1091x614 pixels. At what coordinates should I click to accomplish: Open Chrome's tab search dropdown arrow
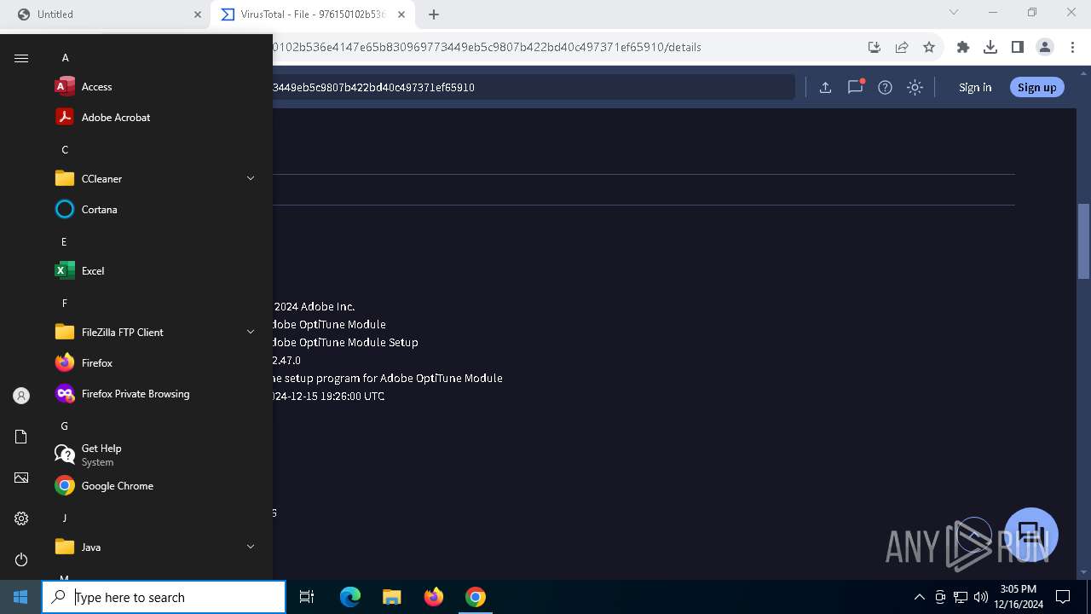[x=954, y=13]
